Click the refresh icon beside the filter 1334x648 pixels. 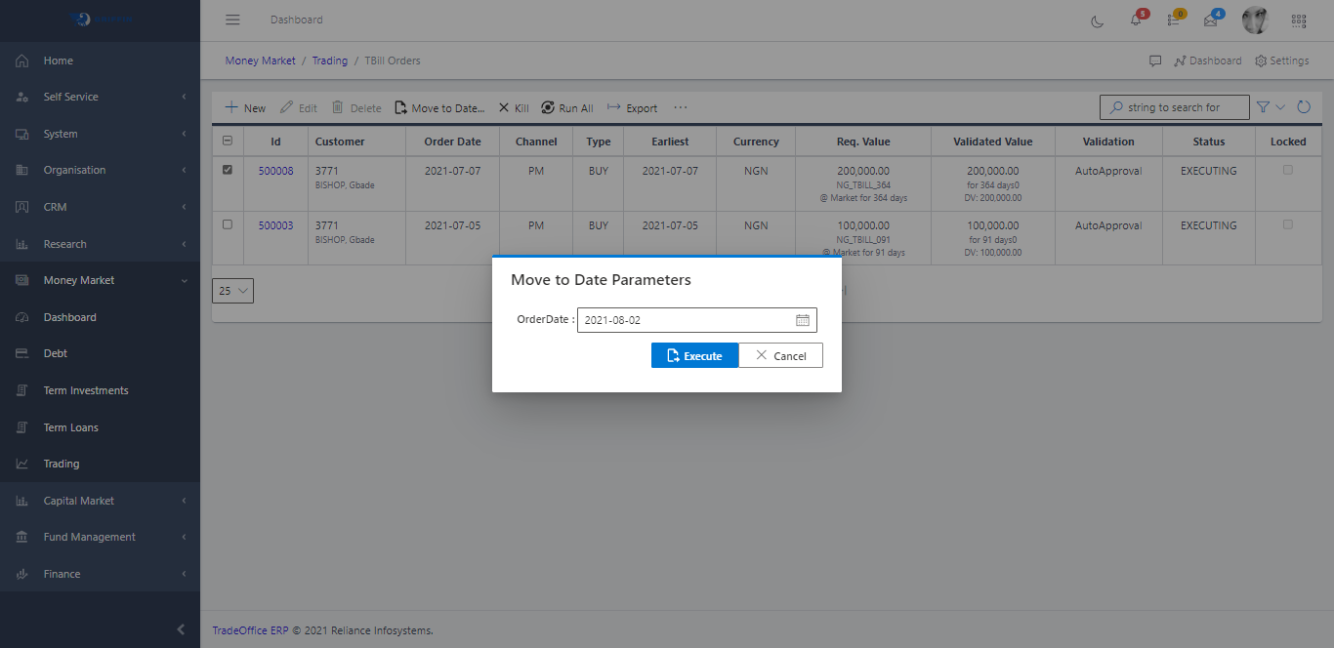1304,107
